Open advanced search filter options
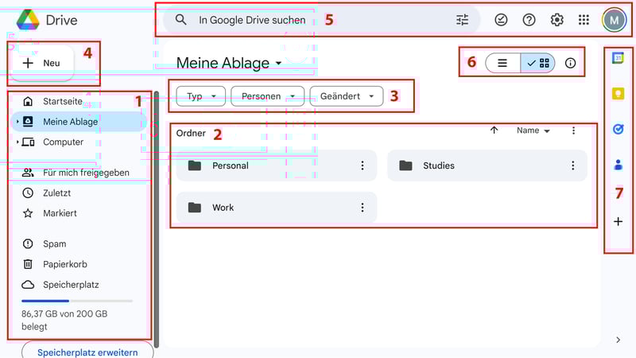Image resolution: width=636 pixels, height=358 pixels. pos(462,19)
